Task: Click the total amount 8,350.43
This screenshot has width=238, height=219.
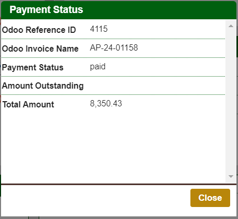Action: (x=106, y=103)
